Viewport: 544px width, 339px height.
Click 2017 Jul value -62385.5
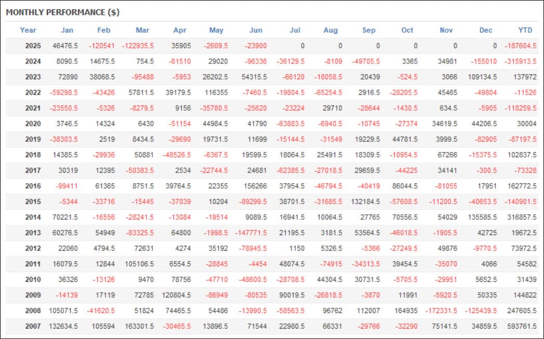(x=291, y=171)
